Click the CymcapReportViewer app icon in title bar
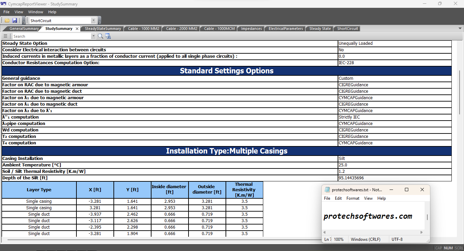This screenshot has width=464, height=251. (3, 4)
